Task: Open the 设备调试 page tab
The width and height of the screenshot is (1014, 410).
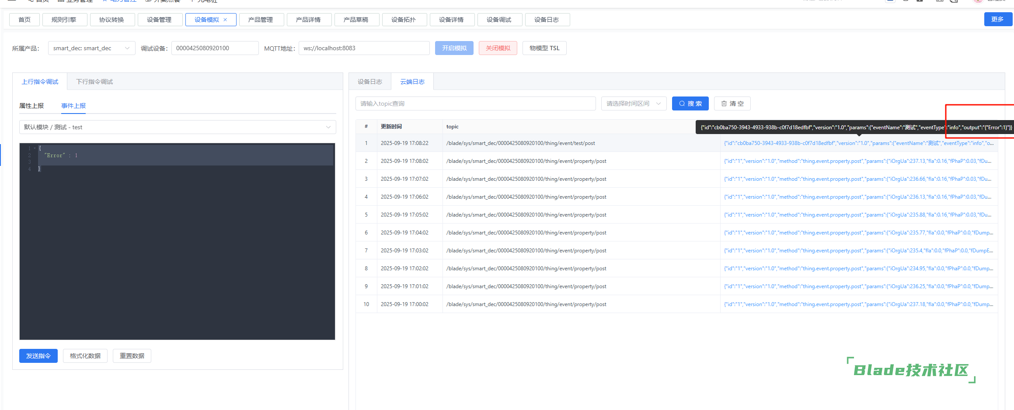Action: pyautogui.click(x=499, y=20)
